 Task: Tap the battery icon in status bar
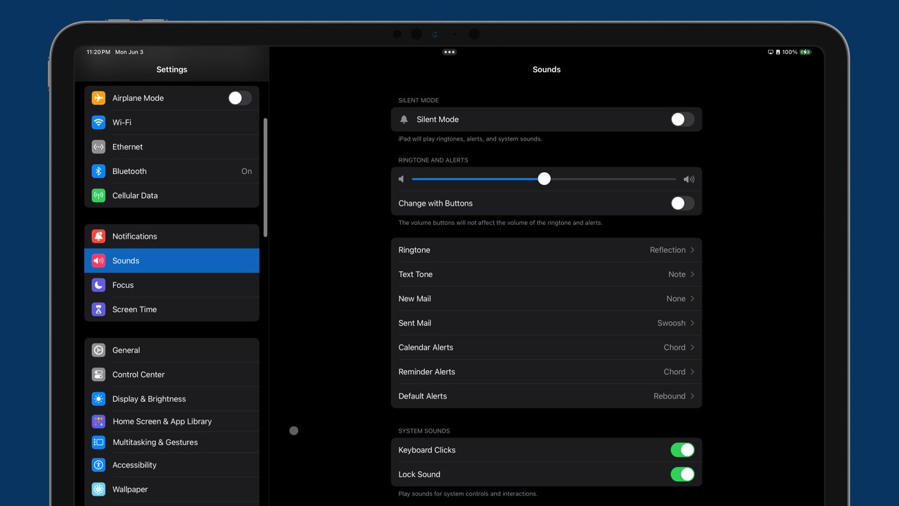806,52
